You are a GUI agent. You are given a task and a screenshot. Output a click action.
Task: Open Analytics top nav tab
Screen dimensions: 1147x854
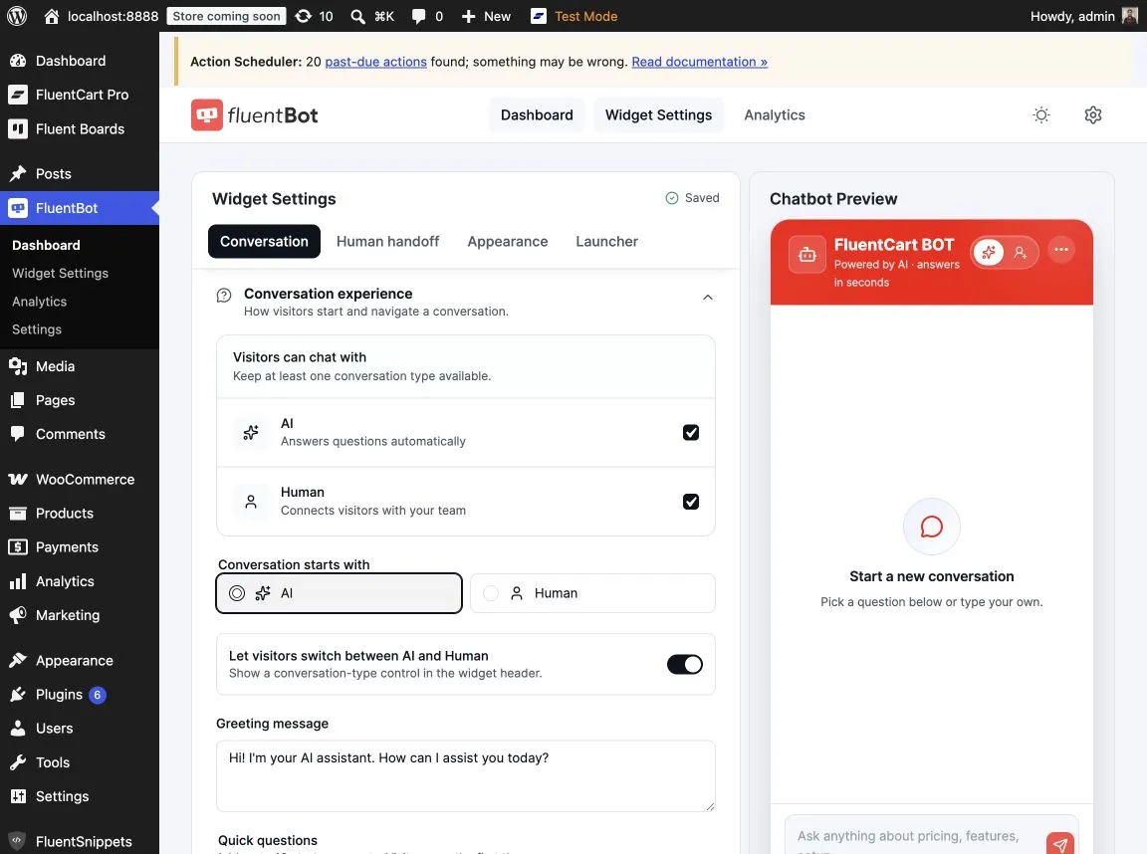click(775, 114)
